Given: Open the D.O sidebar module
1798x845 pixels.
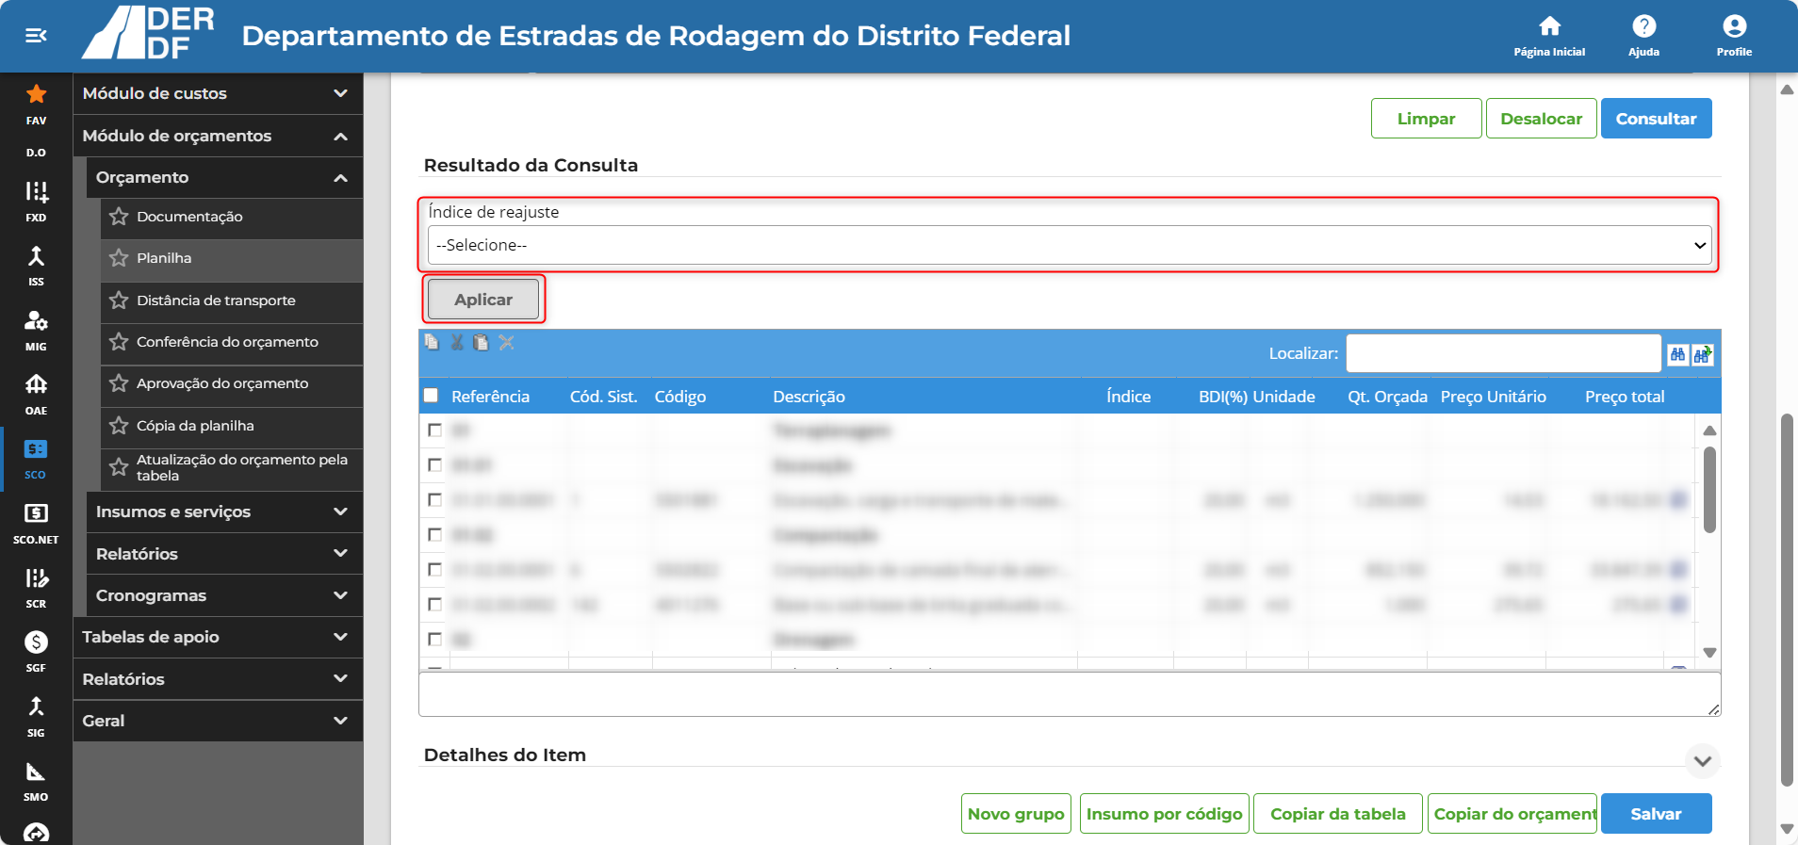Looking at the screenshot, I should click(x=36, y=153).
